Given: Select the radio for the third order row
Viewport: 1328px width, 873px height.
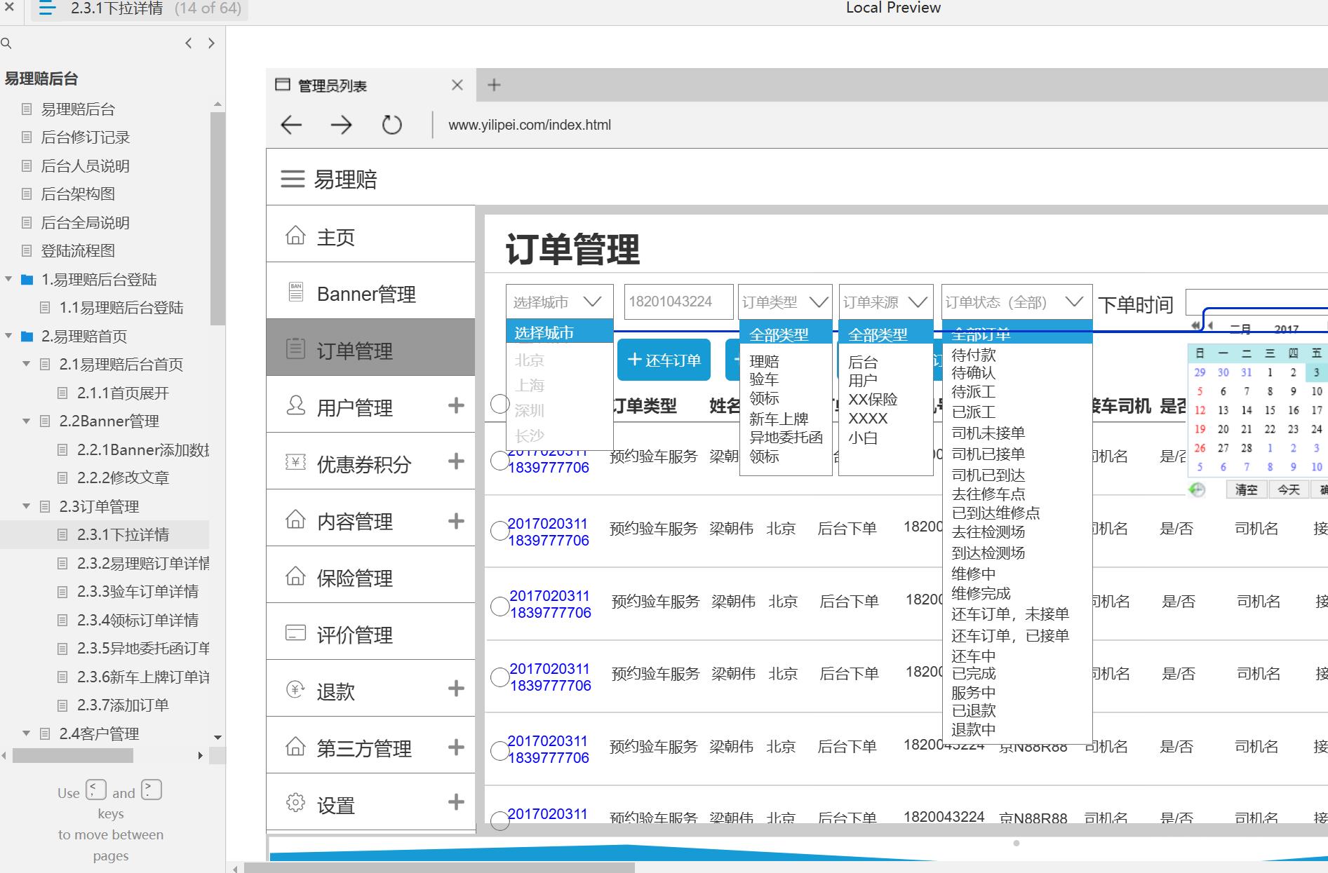Looking at the screenshot, I should pyautogui.click(x=499, y=606).
